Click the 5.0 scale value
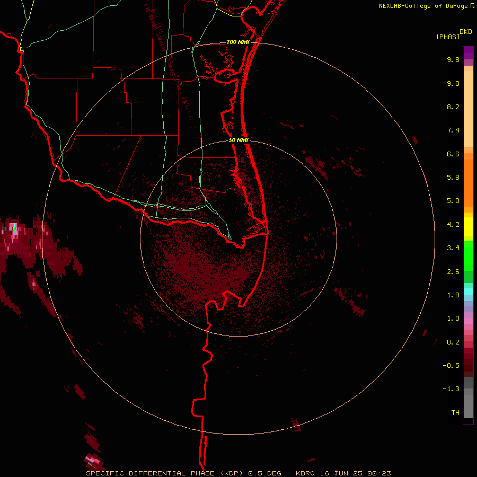 (x=453, y=201)
